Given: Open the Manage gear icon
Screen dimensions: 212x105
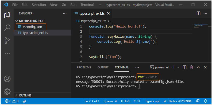Looking at the screenshot, I should point(7,92).
